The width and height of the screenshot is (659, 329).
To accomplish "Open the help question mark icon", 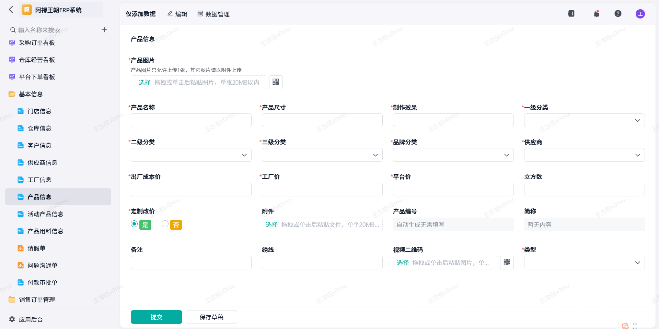I will click(618, 14).
